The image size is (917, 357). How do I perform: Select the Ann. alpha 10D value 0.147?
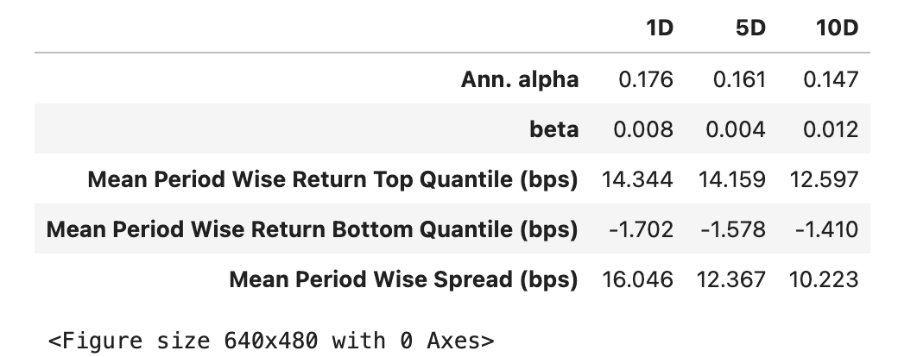[831, 79]
